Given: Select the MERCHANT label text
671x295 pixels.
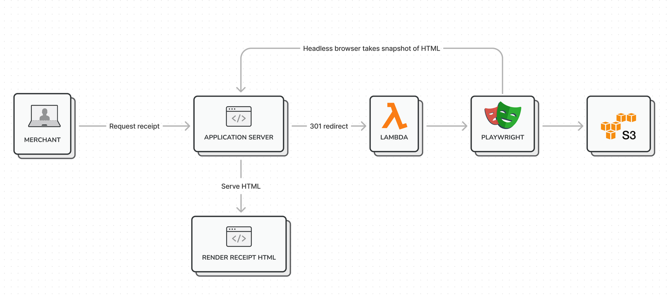Looking at the screenshot, I should click(42, 140).
